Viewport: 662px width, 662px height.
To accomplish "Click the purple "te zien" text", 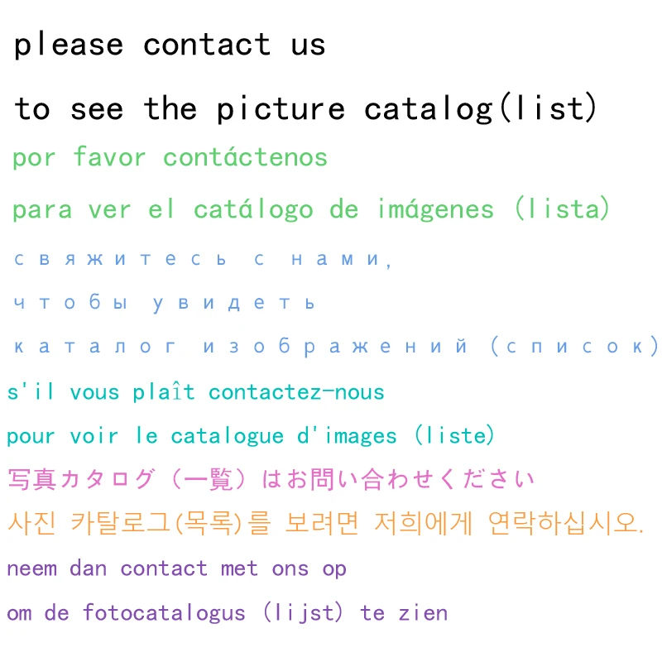I will 404,613.
